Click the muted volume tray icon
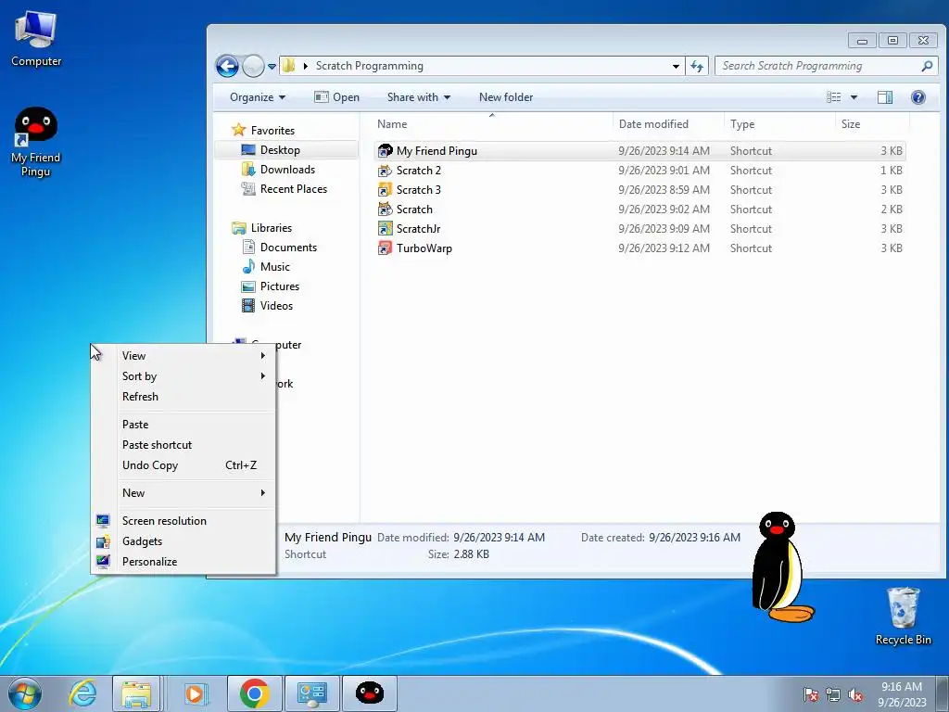Screen dimensions: 949x712 (855, 694)
